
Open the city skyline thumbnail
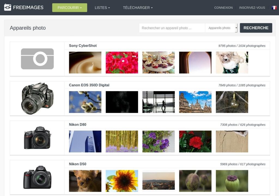pos(159,181)
